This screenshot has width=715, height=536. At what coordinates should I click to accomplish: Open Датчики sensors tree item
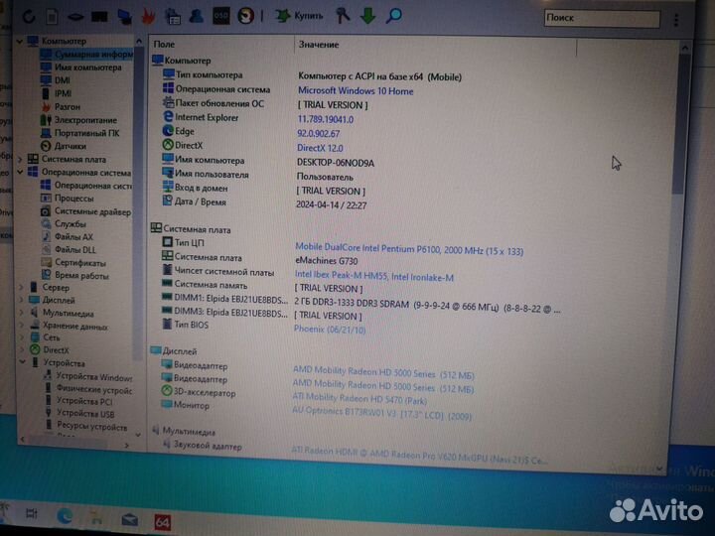(x=70, y=146)
